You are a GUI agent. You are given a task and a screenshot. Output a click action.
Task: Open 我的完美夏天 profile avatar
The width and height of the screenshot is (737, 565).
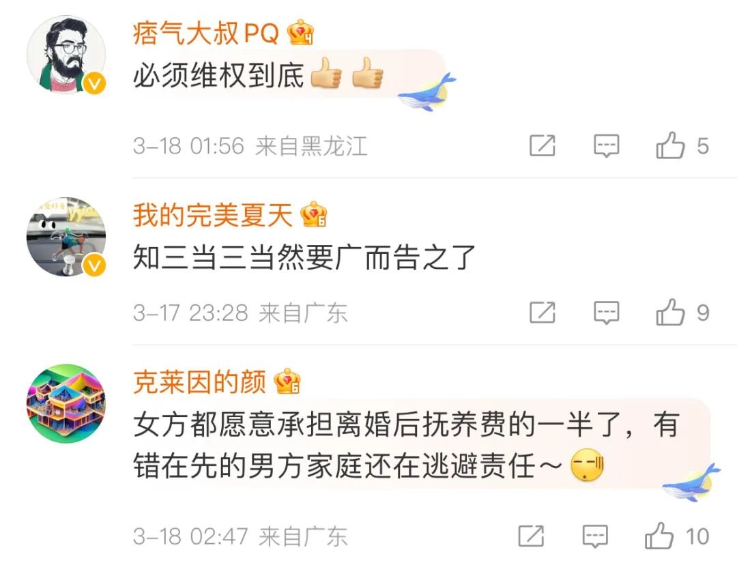[66, 236]
